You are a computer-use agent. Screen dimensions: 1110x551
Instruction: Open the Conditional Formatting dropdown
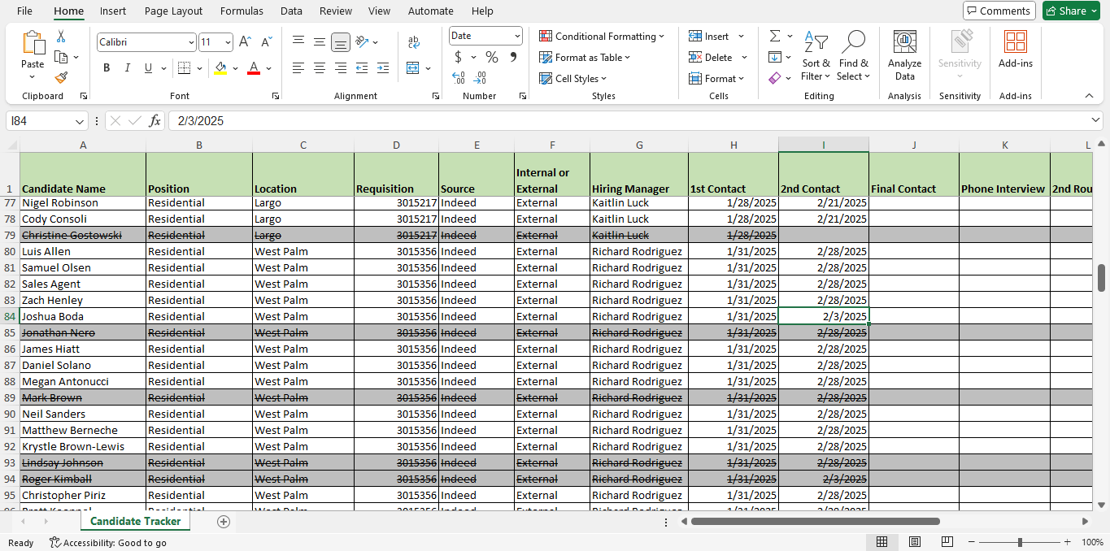(602, 37)
